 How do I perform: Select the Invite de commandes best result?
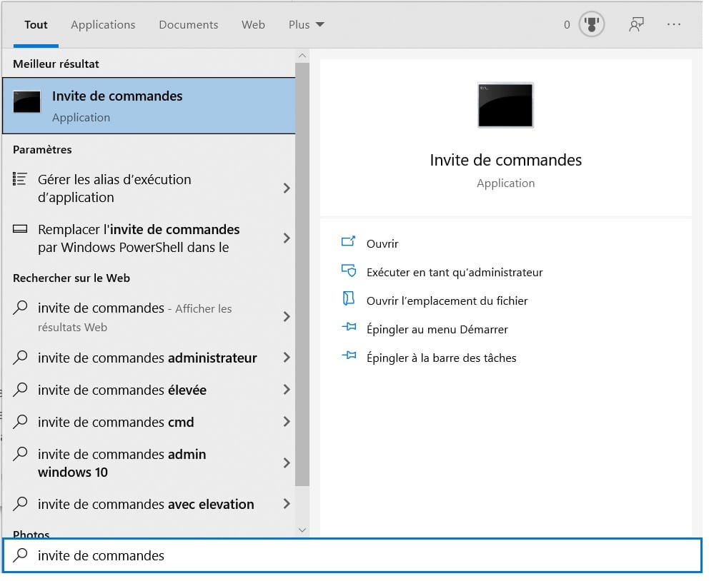pos(149,106)
